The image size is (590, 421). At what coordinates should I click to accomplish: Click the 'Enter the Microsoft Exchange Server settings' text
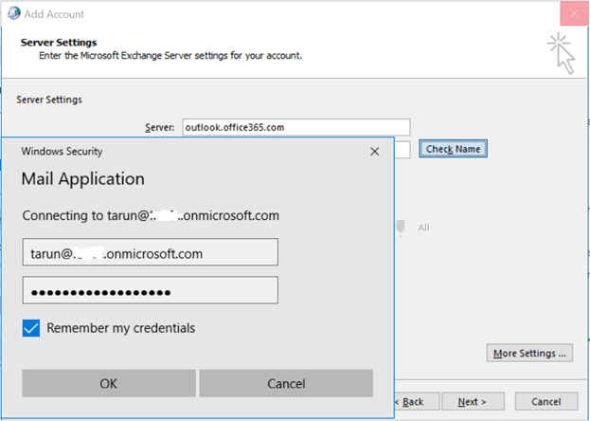[170, 56]
